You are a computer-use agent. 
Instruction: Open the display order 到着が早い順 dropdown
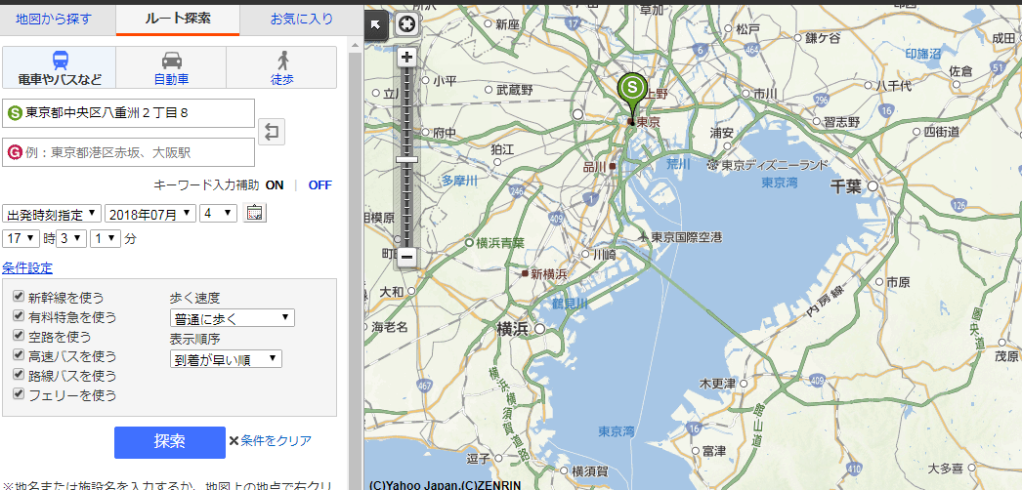[226, 359]
